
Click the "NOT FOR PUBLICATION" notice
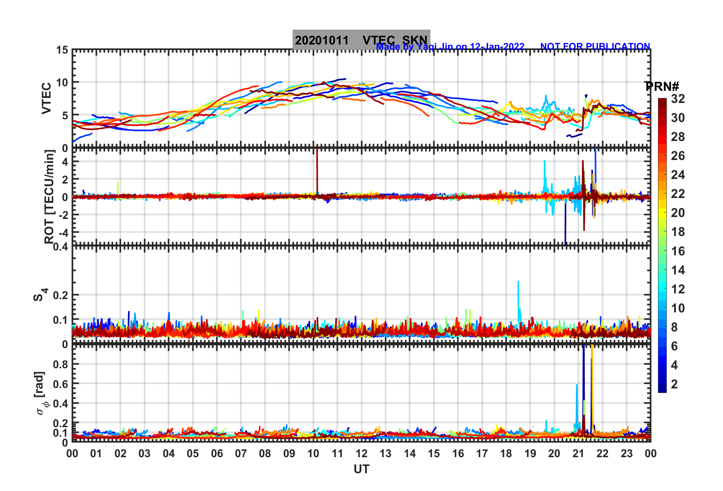click(x=595, y=47)
